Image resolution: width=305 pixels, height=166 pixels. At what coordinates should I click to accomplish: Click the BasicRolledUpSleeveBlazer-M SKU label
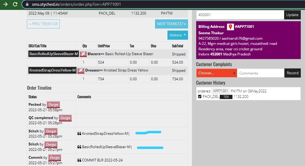click(x=54, y=54)
